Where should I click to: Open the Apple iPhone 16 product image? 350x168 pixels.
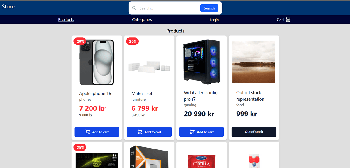pyautogui.click(x=97, y=62)
